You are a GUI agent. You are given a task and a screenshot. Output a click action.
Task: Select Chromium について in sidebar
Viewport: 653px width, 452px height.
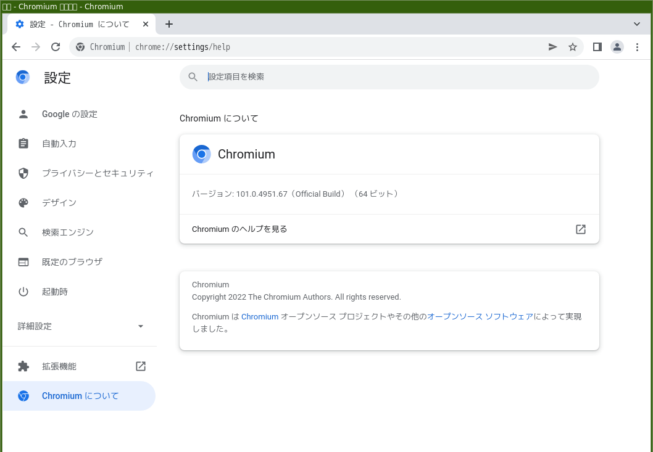coord(79,396)
